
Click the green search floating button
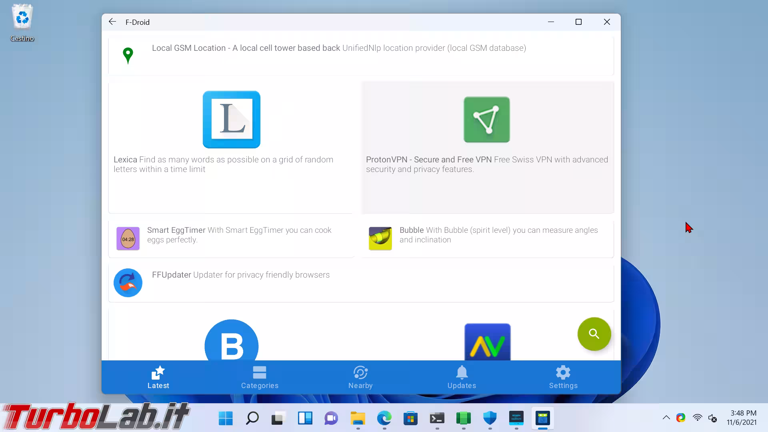tap(594, 334)
